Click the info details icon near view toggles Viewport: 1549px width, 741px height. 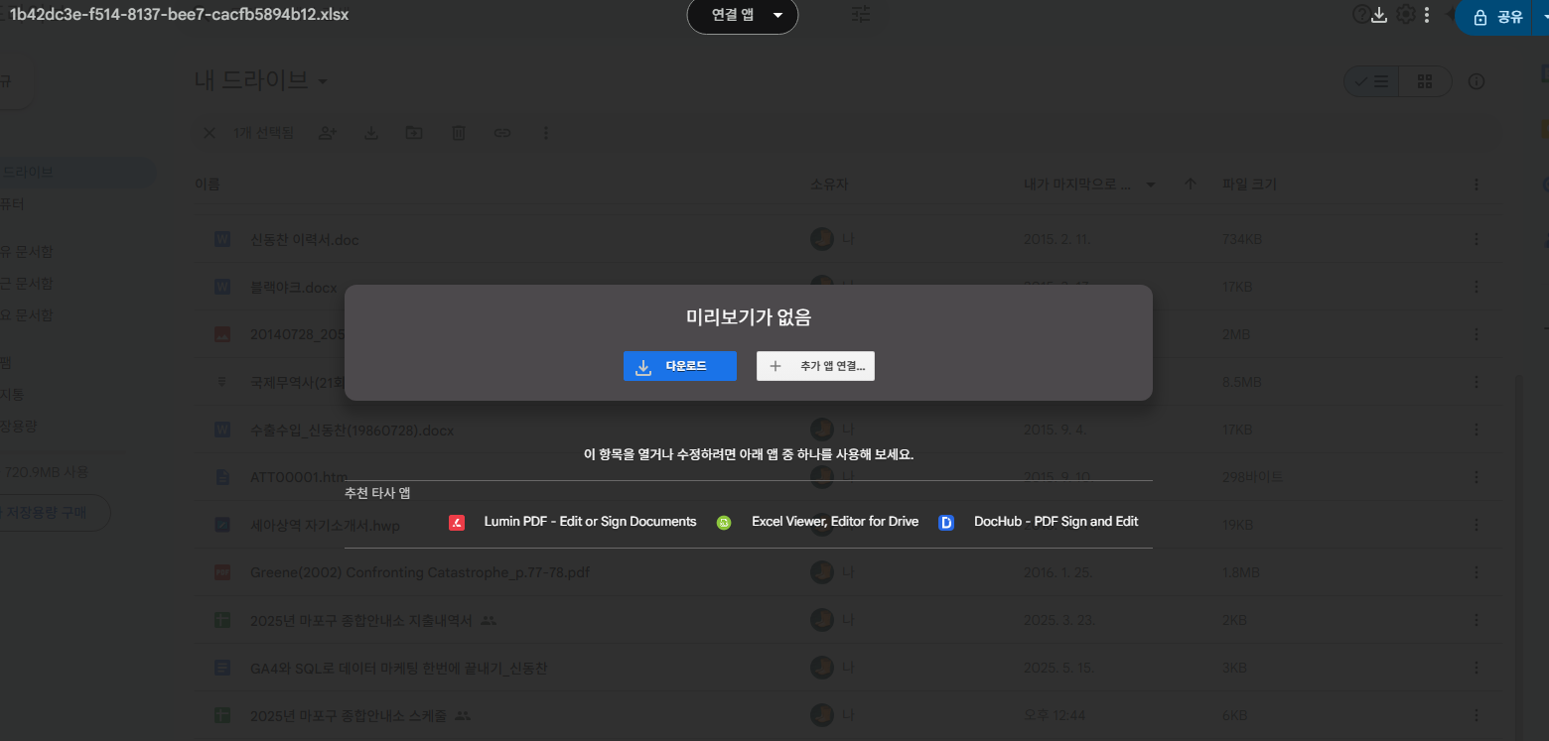[x=1477, y=81]
